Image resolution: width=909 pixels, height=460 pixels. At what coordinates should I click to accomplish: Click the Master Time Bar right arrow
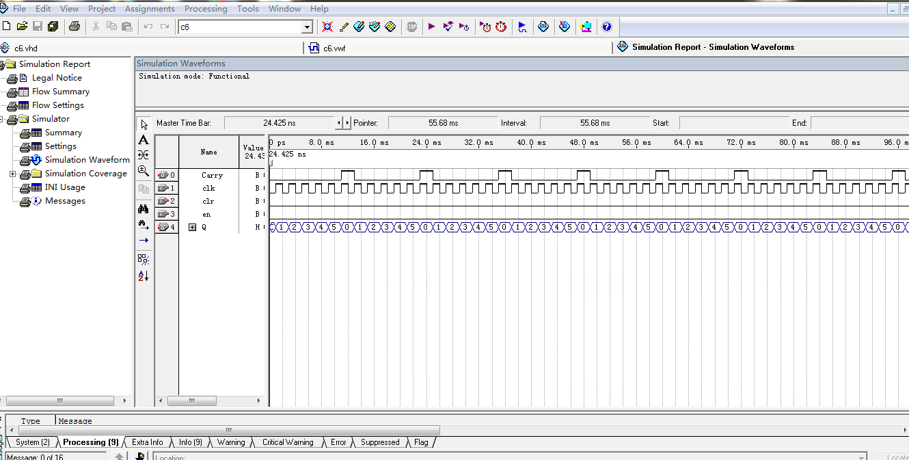(347, 123)
